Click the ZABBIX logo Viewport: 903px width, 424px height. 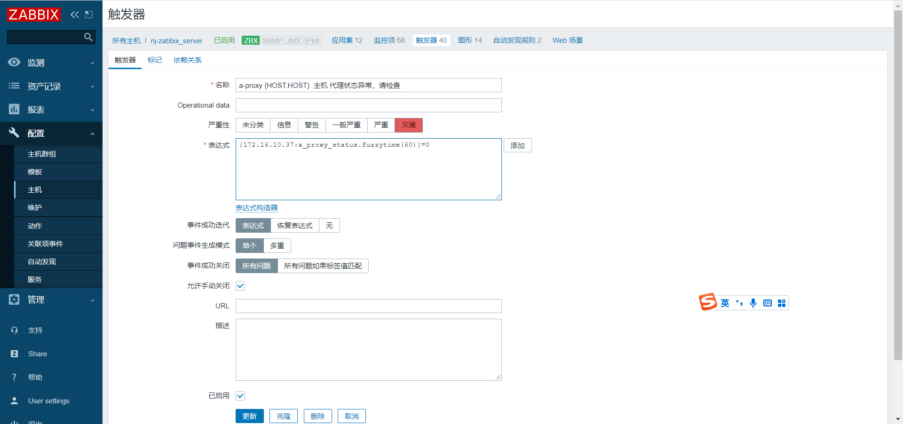click(34, 15)
